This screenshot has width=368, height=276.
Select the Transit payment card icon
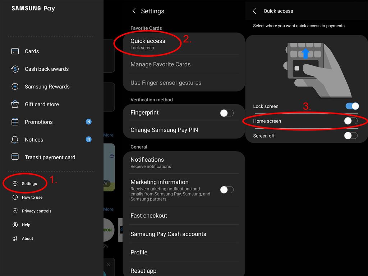tap(15, 157)
